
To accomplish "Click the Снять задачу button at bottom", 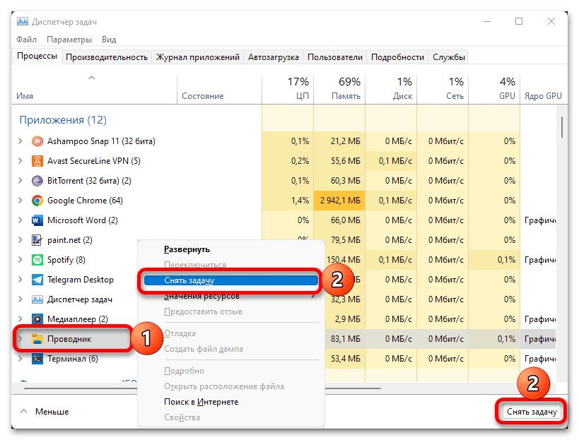I will (x=532, y=412).
